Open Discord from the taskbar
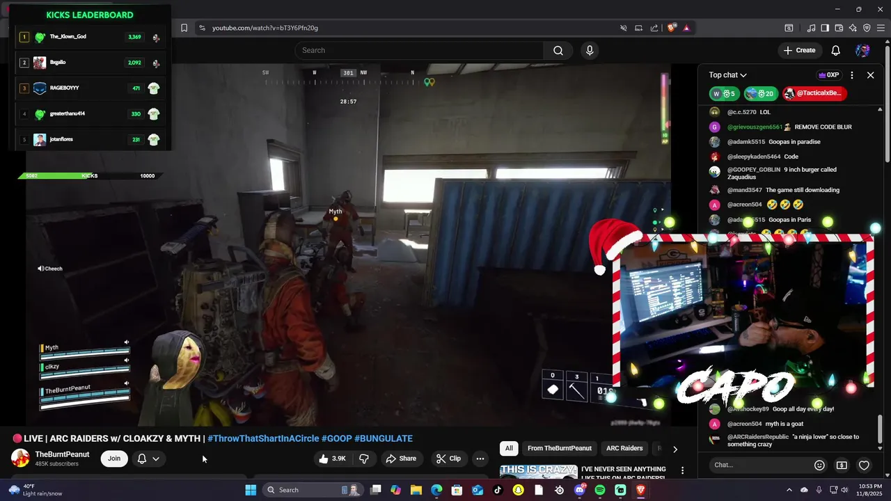The height and width of the screenshot is (501, 891). pyautogui.click(x=580, y=490)
